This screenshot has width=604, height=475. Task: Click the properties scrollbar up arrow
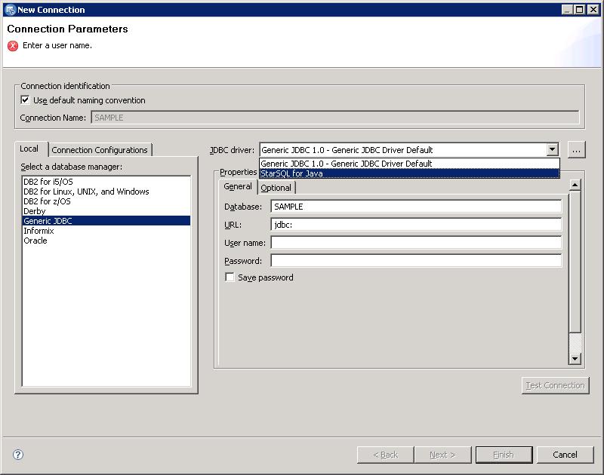pos(575,185)
